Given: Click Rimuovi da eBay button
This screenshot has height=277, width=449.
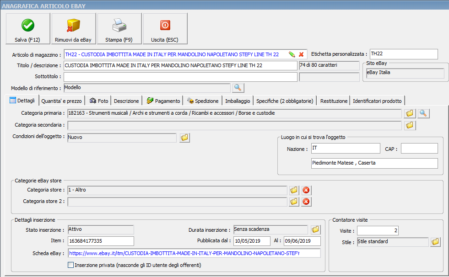Looking at the screenshot, I should click(73, 29).
